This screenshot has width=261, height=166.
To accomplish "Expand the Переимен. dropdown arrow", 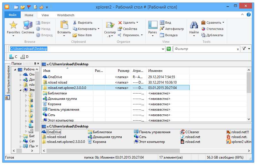I will pyautogui.click(x=142, y=35).
